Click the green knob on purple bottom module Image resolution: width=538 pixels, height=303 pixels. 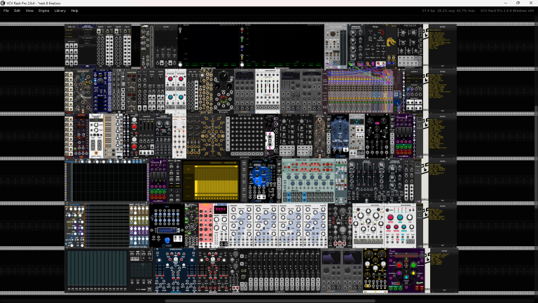pyautogui.click(x=413, y=266)
